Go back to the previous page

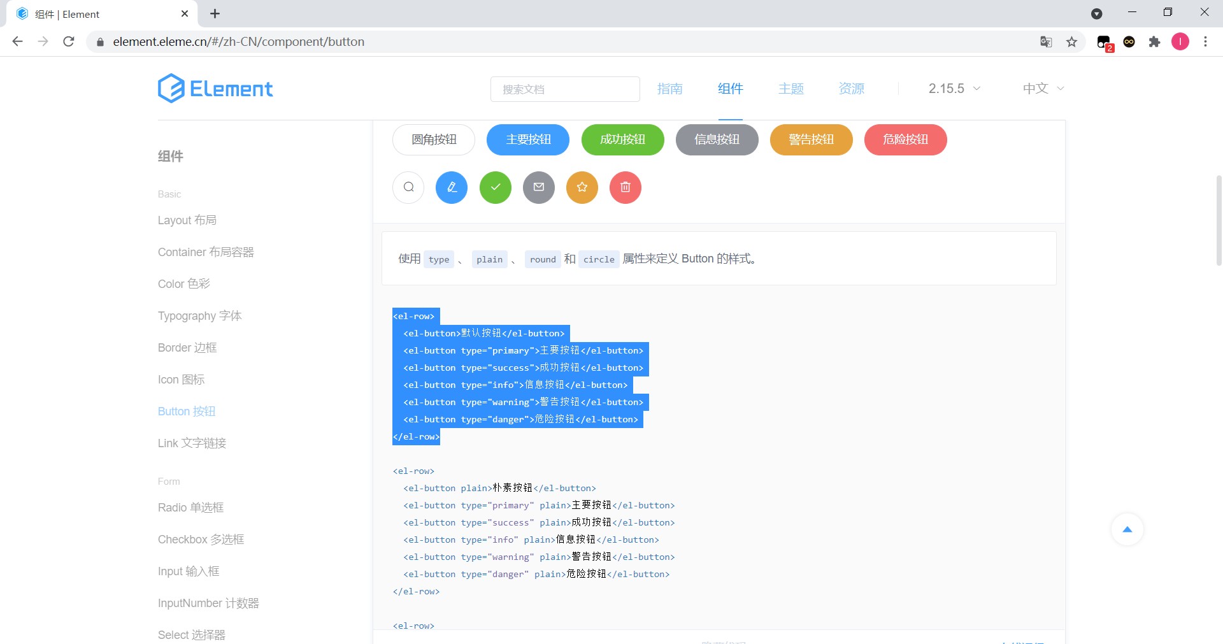(17, 41)
